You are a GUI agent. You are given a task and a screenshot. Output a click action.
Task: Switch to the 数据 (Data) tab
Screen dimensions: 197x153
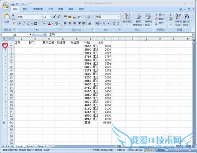pyautogui.click(x=61, y=9)
